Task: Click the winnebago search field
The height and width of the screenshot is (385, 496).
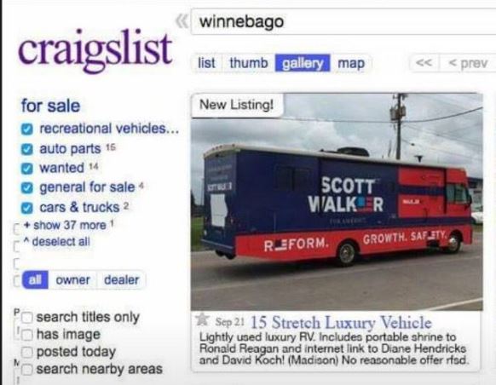Action: (343, 21)
